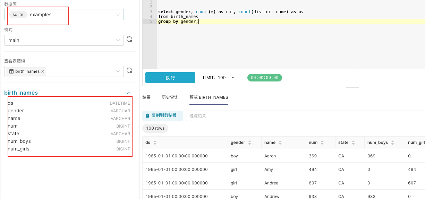Refresh the table list with the reload icon

tap(129, 71)
